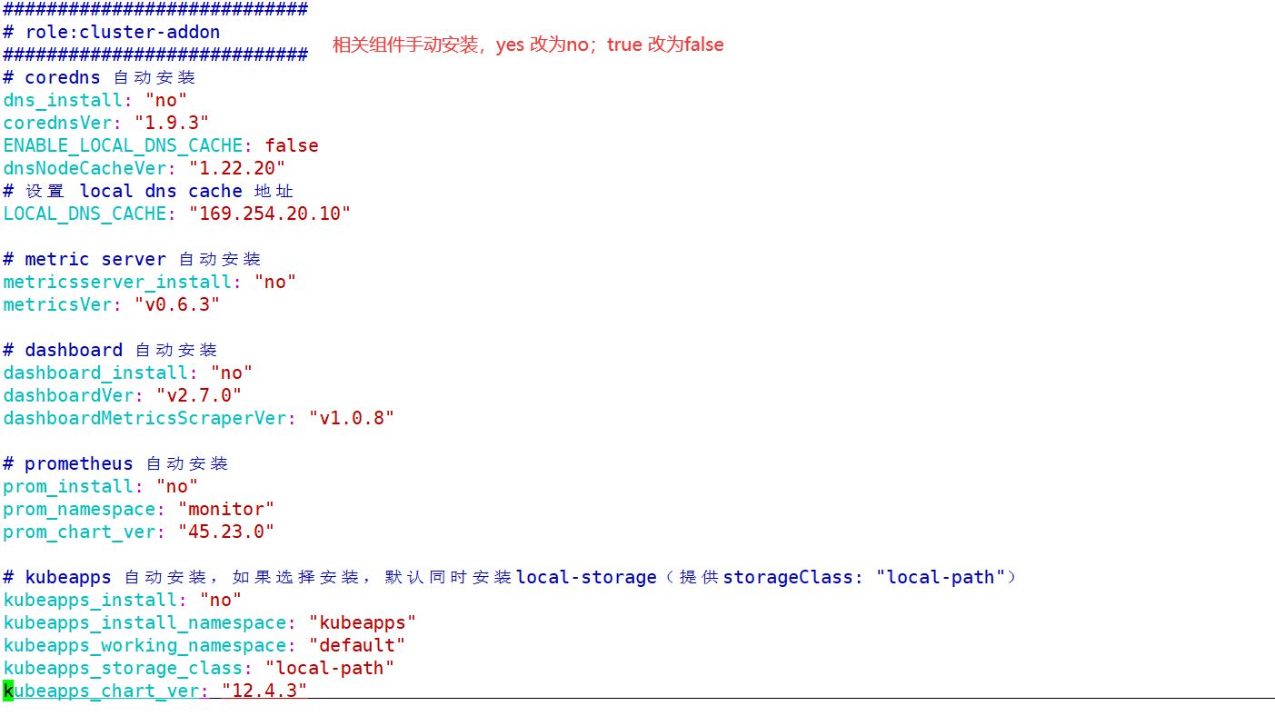Screen dimensions: 1275x716
Task: Click the kubeapps_install "no" value
Action: pyautogui.click(x=221, y=600)
